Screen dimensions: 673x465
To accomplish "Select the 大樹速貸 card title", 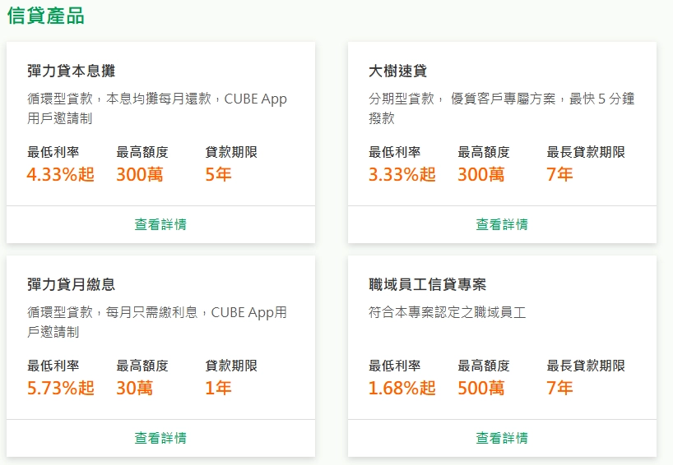I will 398,71.
